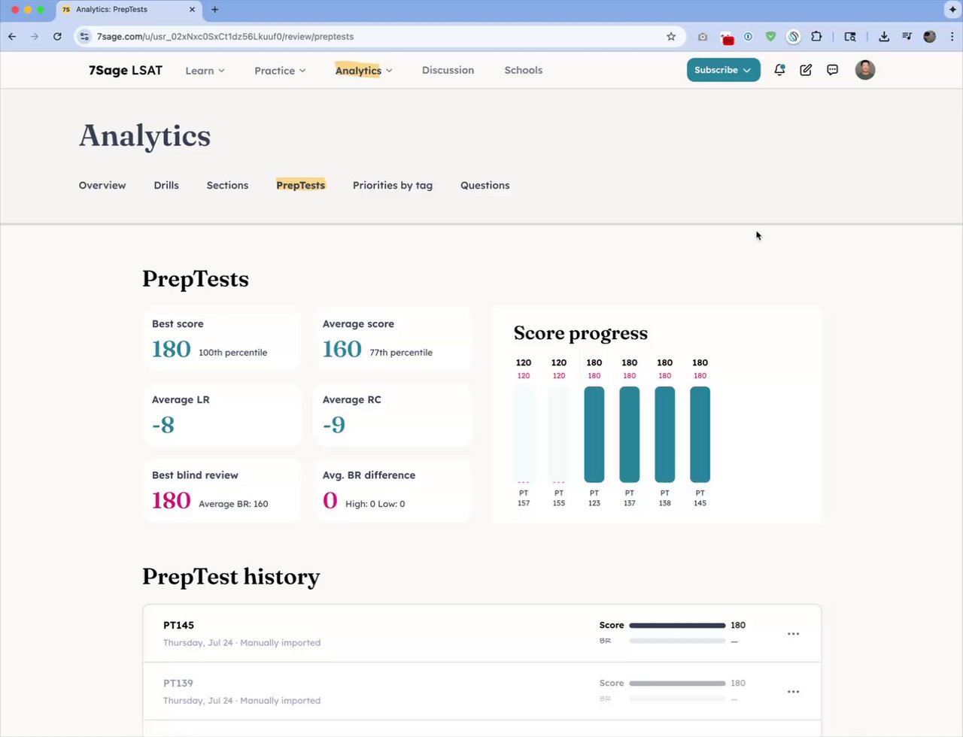Switch to the Questions tab
Screen dimensions: 963x737
(x=485, y=185)
